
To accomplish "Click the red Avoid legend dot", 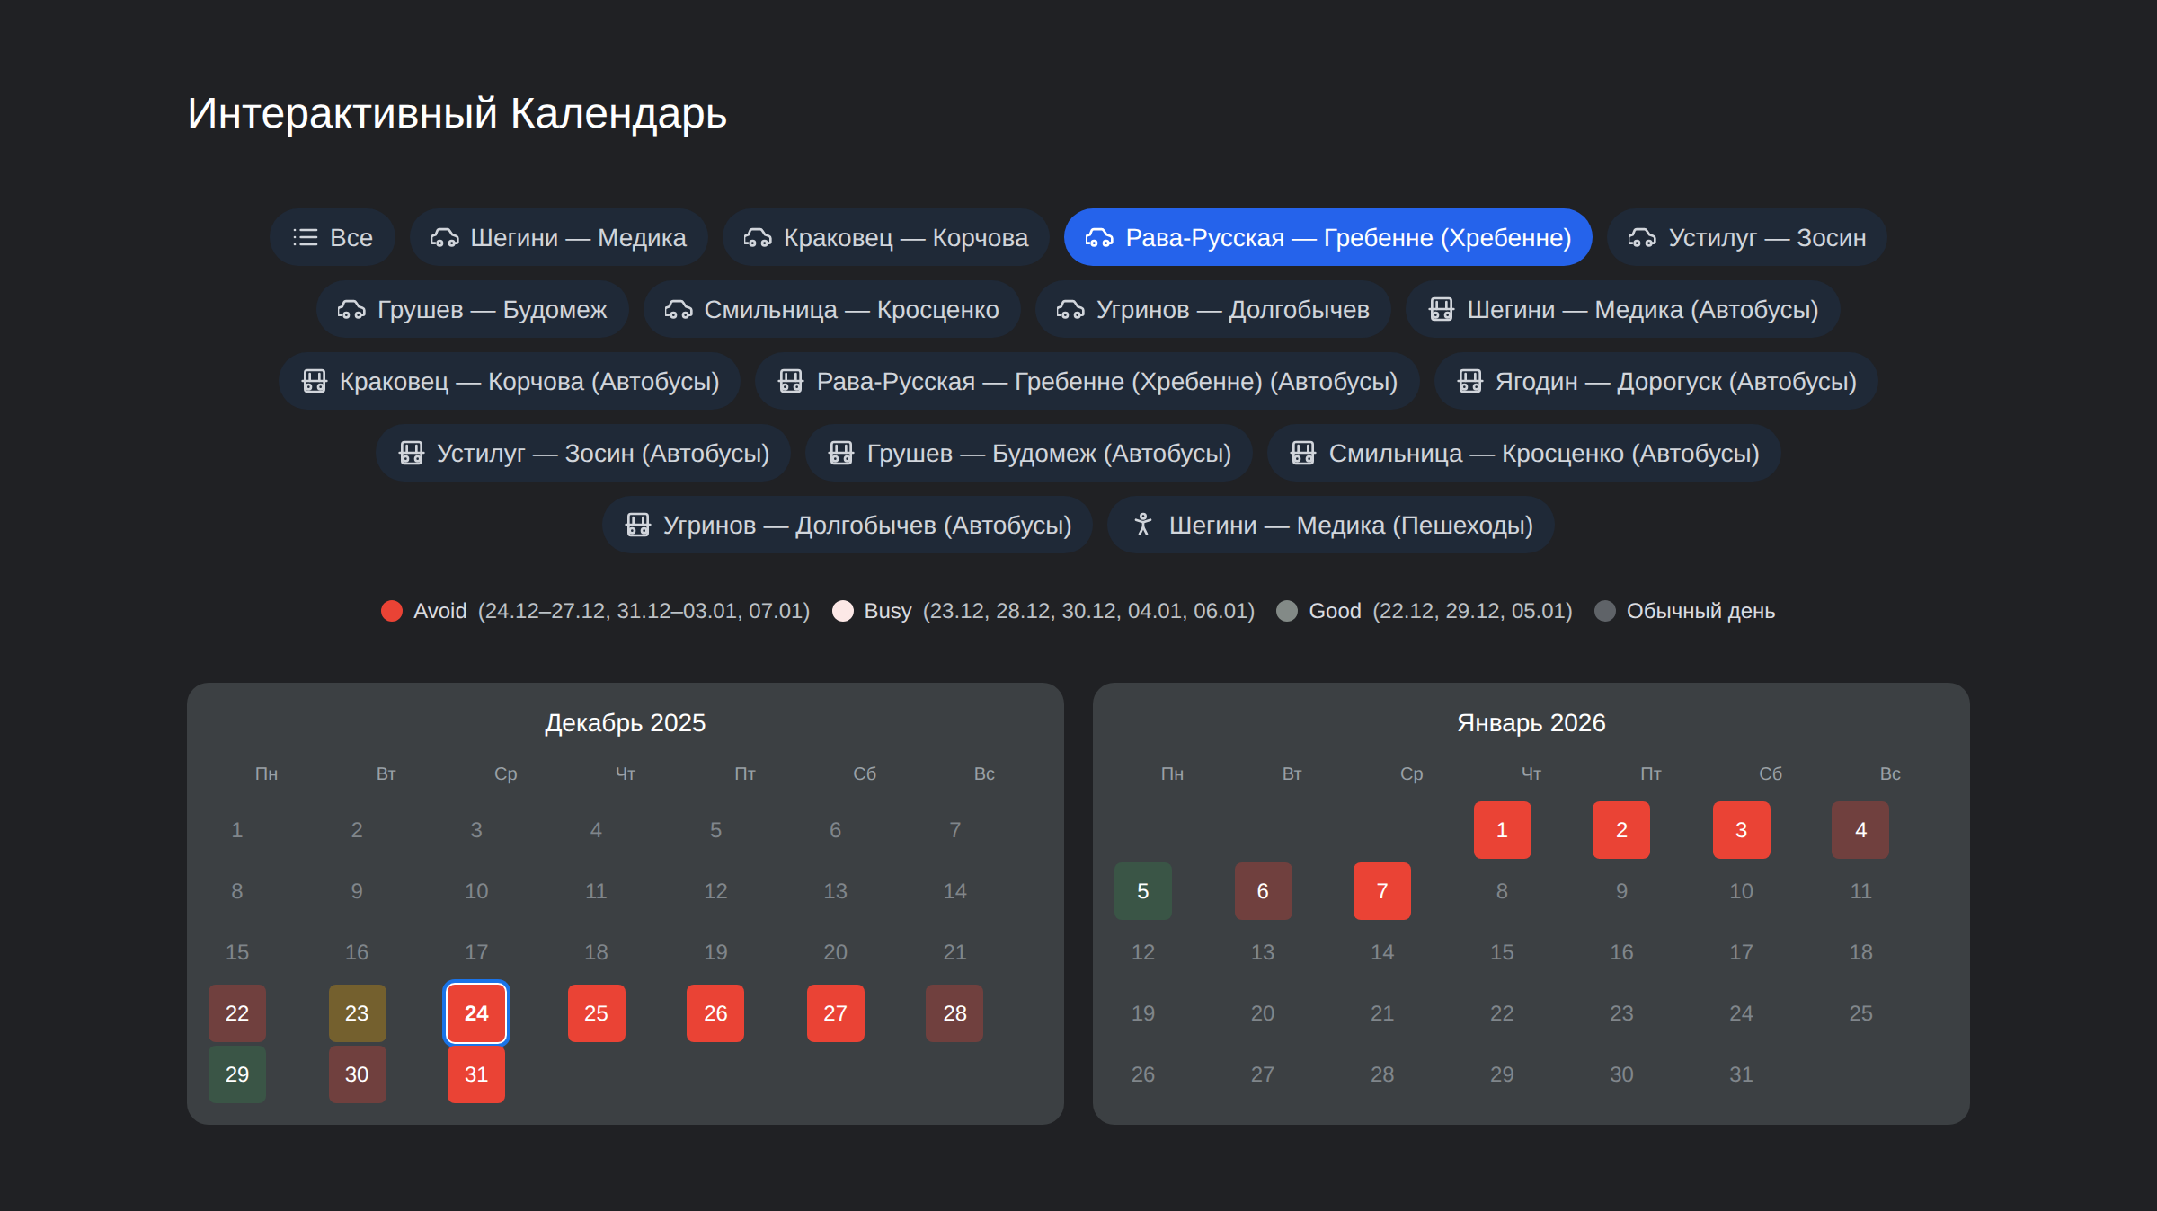I will coord(392,611).
